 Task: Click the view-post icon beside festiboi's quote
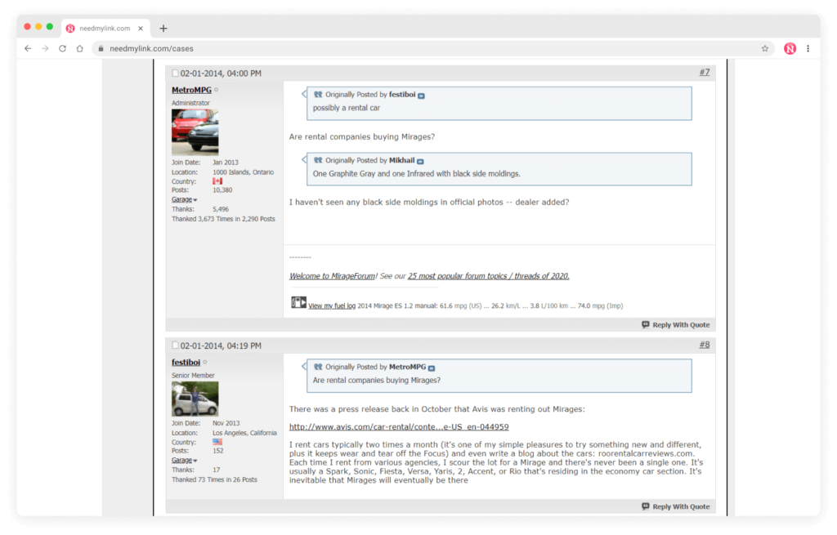419,96
